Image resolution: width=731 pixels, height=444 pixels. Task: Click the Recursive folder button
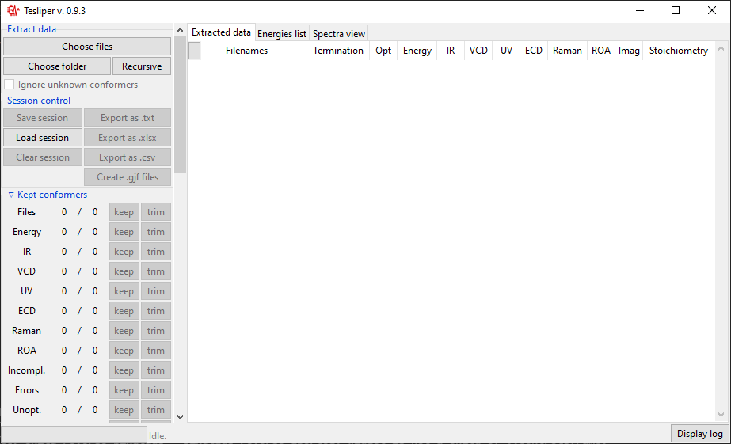click(142, 66)
